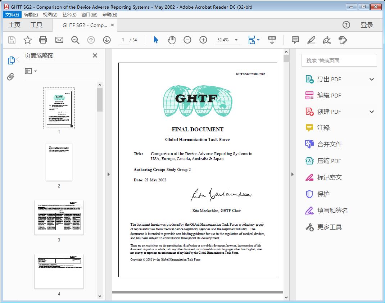385x303 pixels.
Task: Go to next page arrow
Action: pyautogui.click(x=107, y=40)
